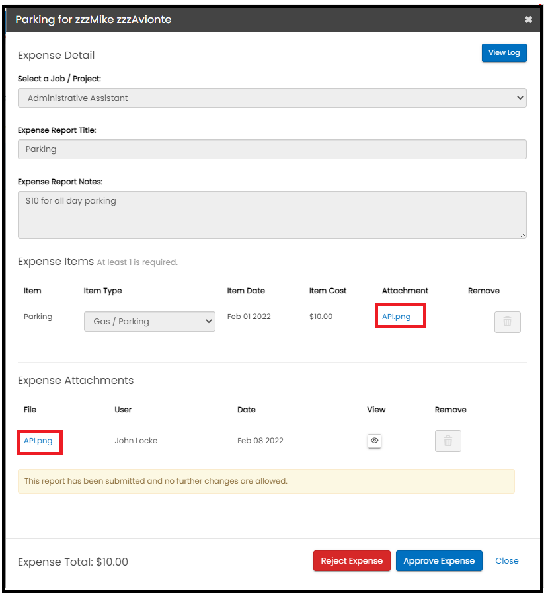Click the Item Date column header
Image resolution: width=544 pixels, height=598 pixels.
[246, 291]
